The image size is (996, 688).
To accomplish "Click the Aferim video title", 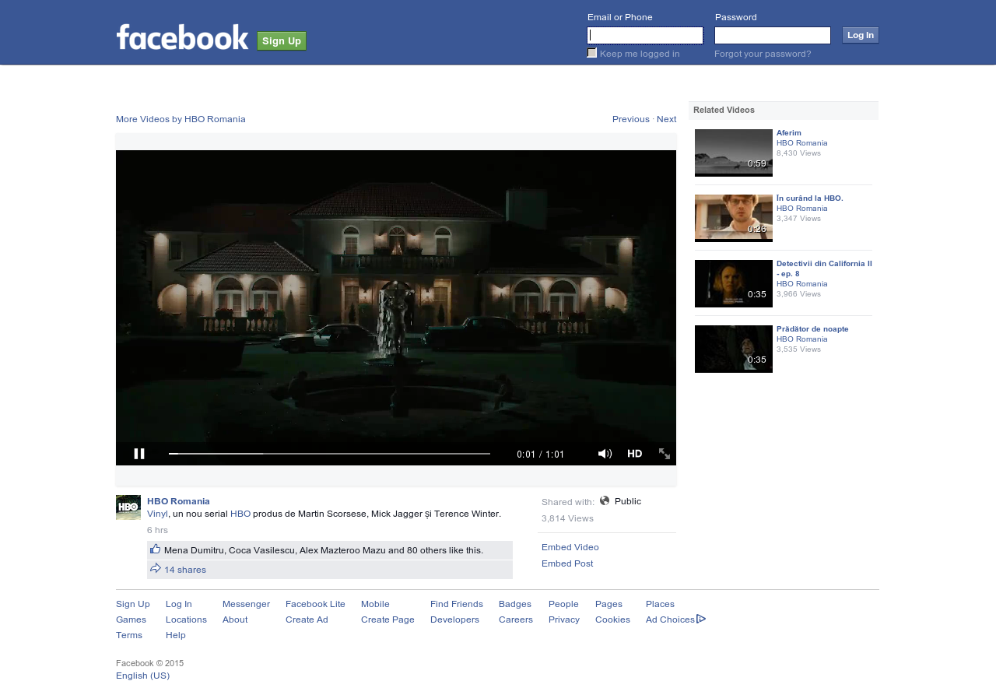I will pyautogui.click(x=789, y=133).
